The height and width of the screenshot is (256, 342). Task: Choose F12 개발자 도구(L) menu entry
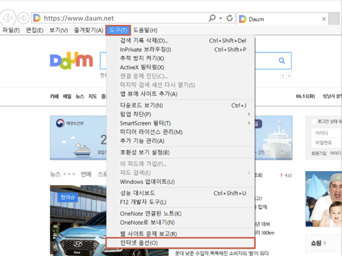coord(181,202)
